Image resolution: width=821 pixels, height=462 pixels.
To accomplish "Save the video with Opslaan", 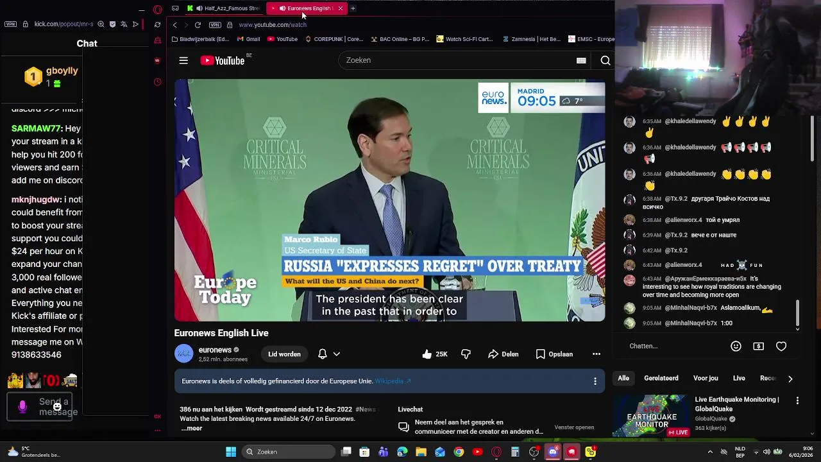I will pyautogui.click(x=554, y=354).
